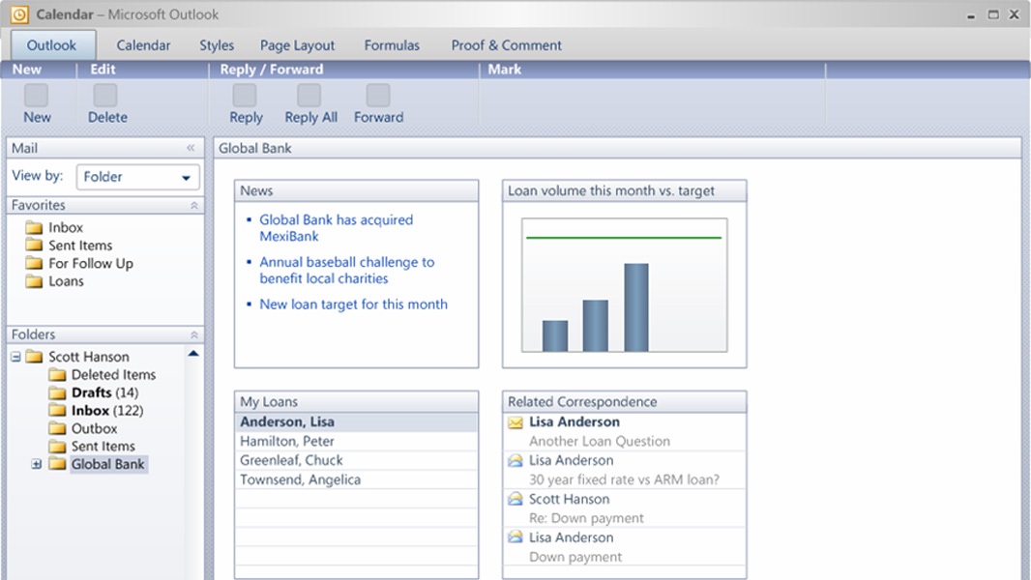Collapse the Scott Hanson folder tree
Image resolution: width=1031 pixels, height=580 pixels.
[x=15, y=357]
